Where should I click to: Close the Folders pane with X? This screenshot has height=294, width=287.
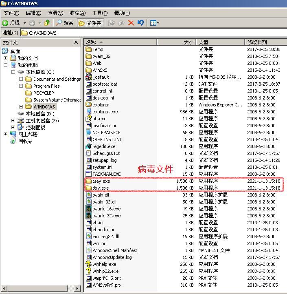[76, 42]
